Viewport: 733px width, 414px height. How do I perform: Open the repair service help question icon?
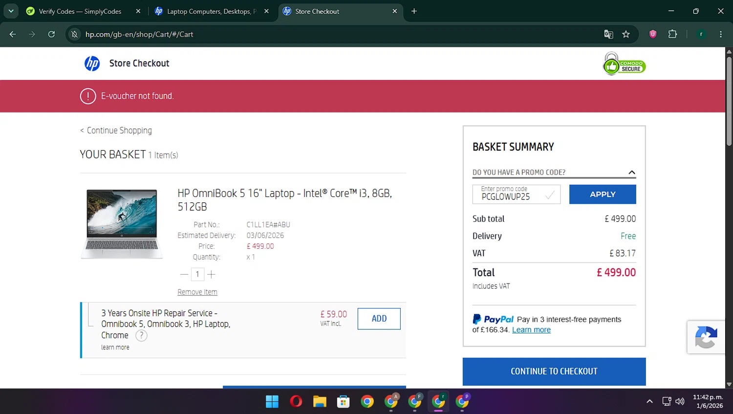[x=141, y=335]
